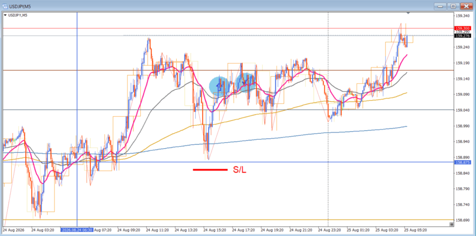The width and height of the screenshot is (476, 236).
Task: Select the black 159.276 current price label
Action: coord(462,36)
